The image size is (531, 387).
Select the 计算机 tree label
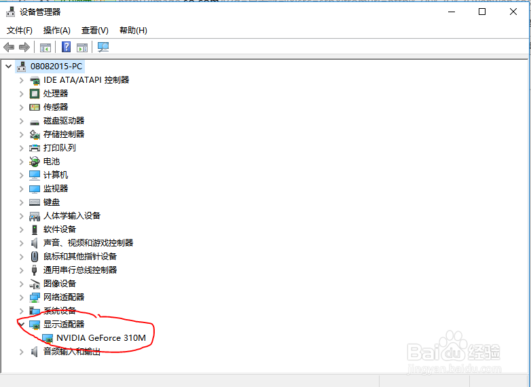pyautogui.click(x=56, y=175)
